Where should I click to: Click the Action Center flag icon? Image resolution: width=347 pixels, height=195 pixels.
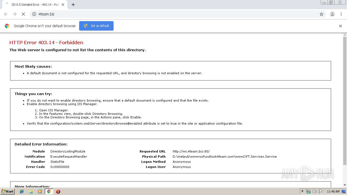click(x=321, y=191)
